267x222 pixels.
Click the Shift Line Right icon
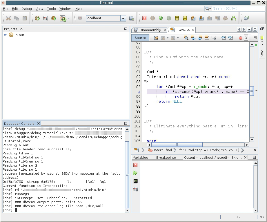click(x=231, y=38)
